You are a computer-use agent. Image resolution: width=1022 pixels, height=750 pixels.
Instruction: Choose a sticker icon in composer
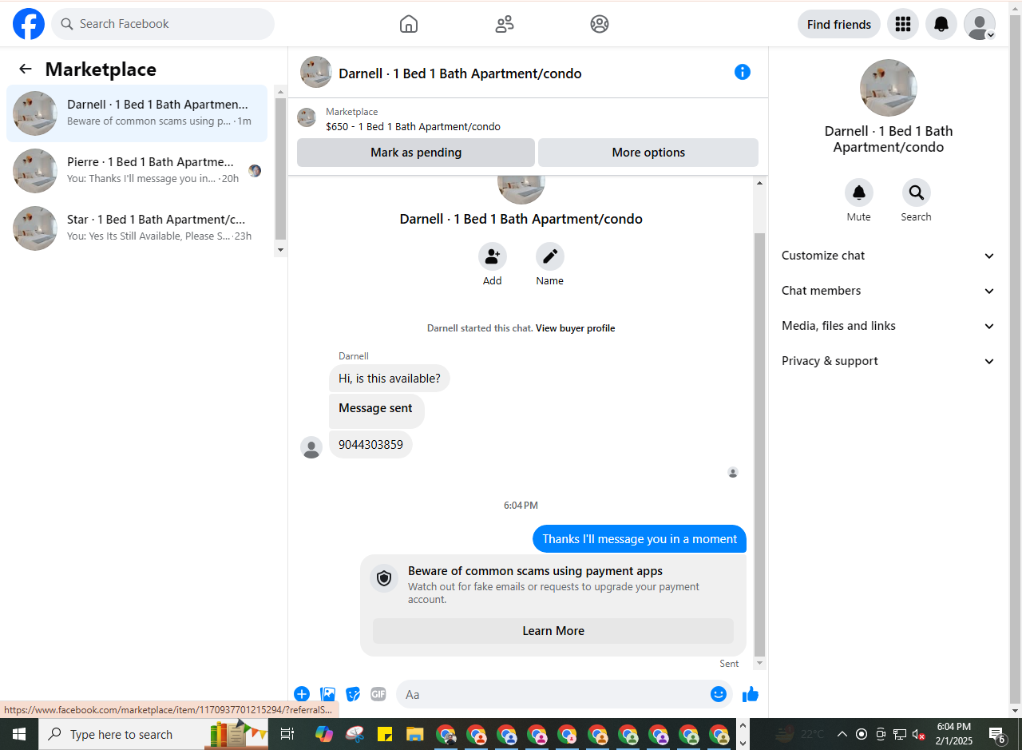coord(353,694)
